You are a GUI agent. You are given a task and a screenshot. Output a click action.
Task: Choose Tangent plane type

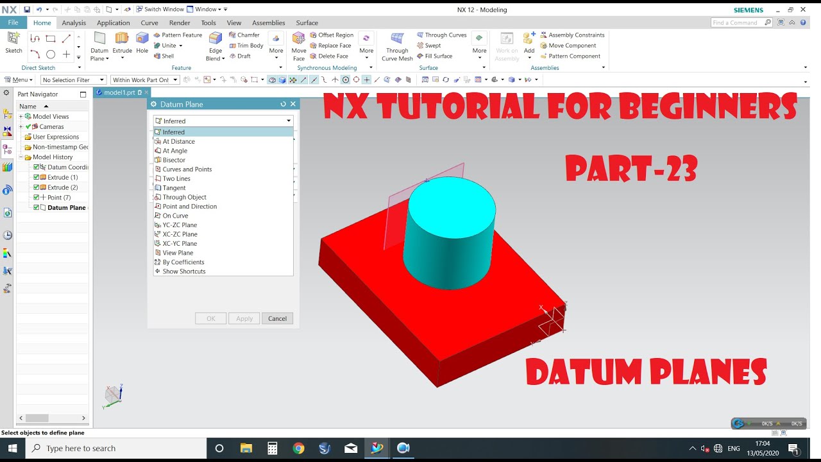pos(223,188)
